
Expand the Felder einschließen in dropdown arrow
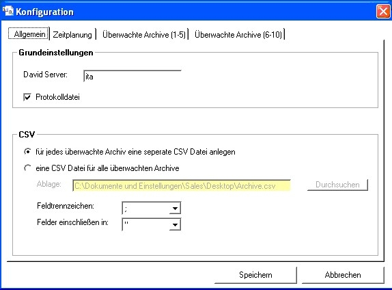(x=175, y=224)
